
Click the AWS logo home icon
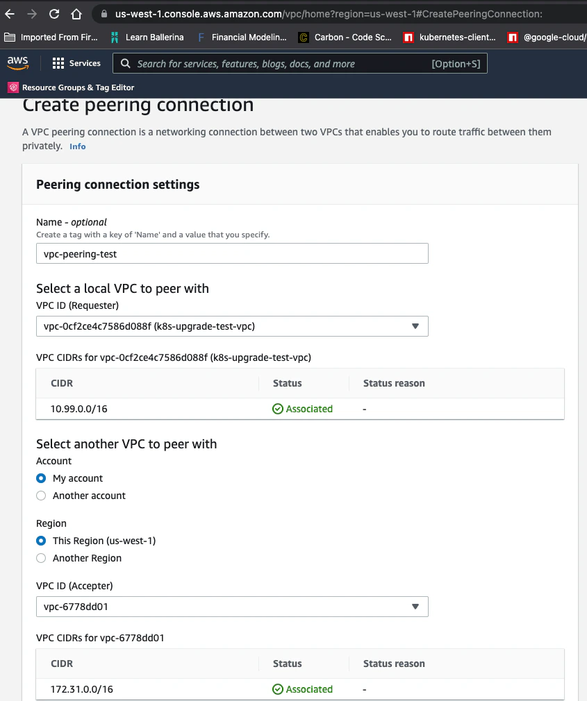pos(18,63)
